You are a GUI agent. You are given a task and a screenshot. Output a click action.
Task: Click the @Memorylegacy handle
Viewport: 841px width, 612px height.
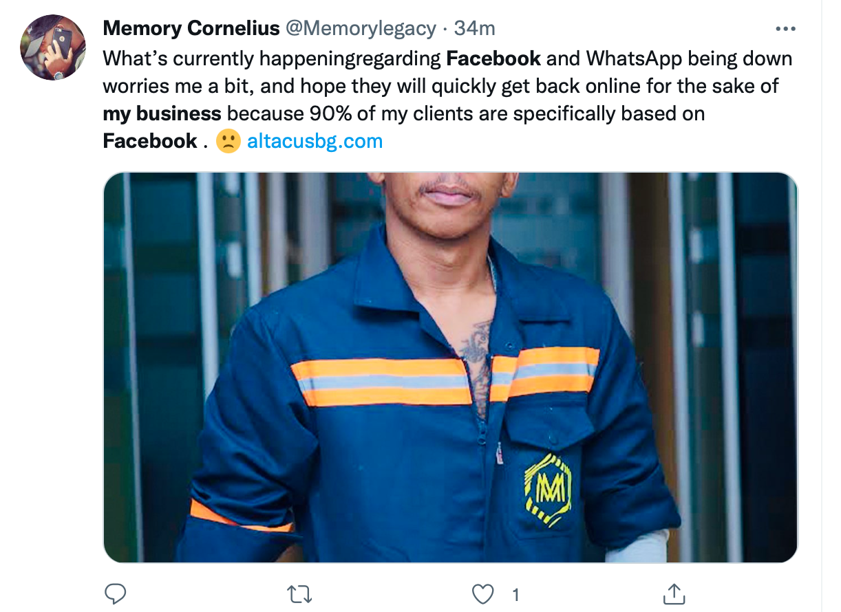pos(361,29)
